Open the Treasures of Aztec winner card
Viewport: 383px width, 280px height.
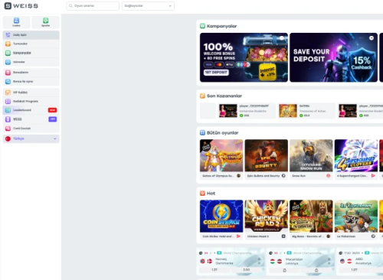(x=306, y=111)
